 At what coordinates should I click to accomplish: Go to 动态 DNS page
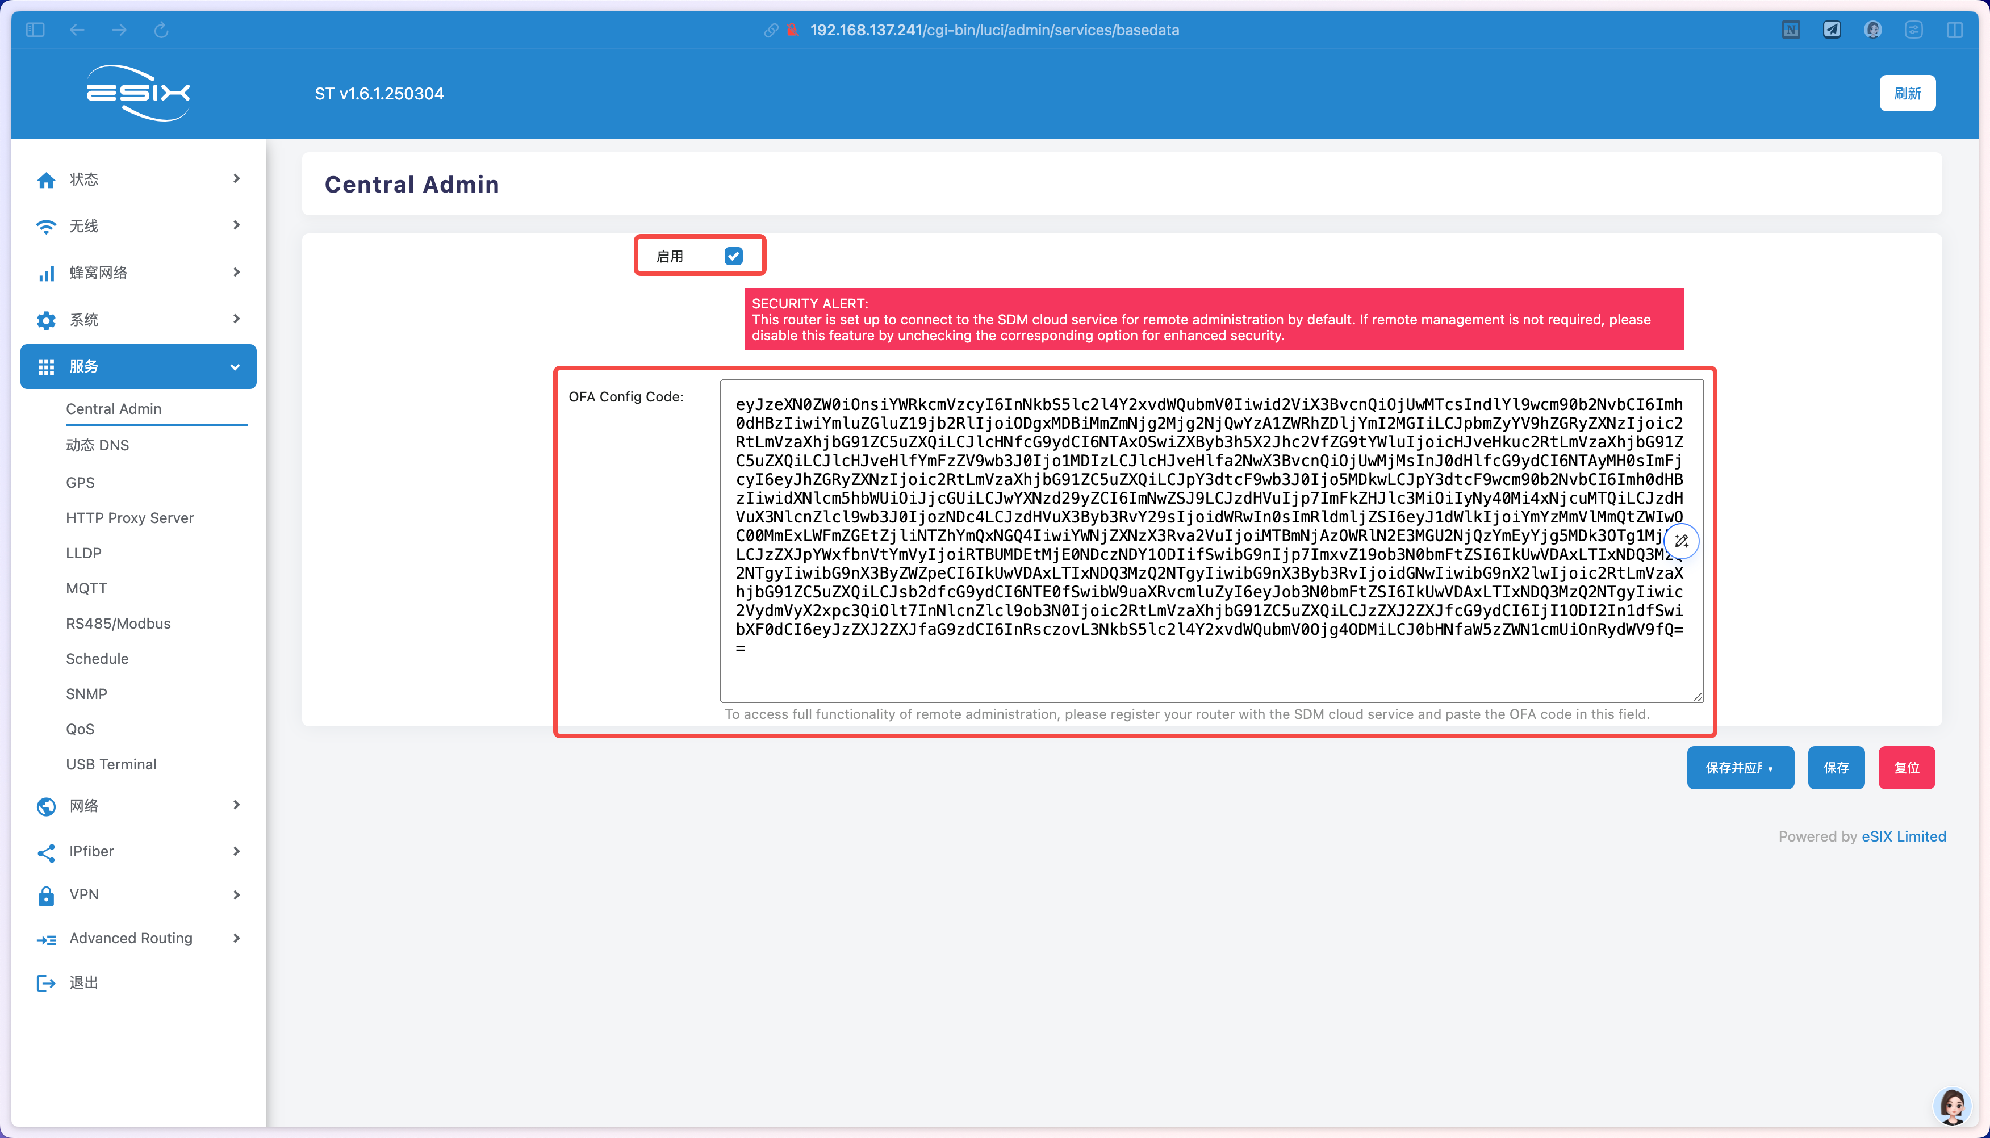pos(97,445)
